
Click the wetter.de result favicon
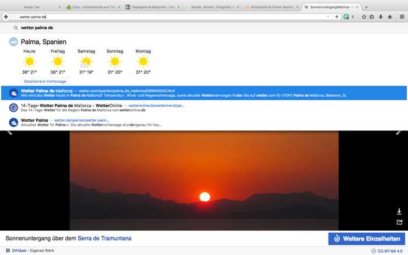pos(13,122)
